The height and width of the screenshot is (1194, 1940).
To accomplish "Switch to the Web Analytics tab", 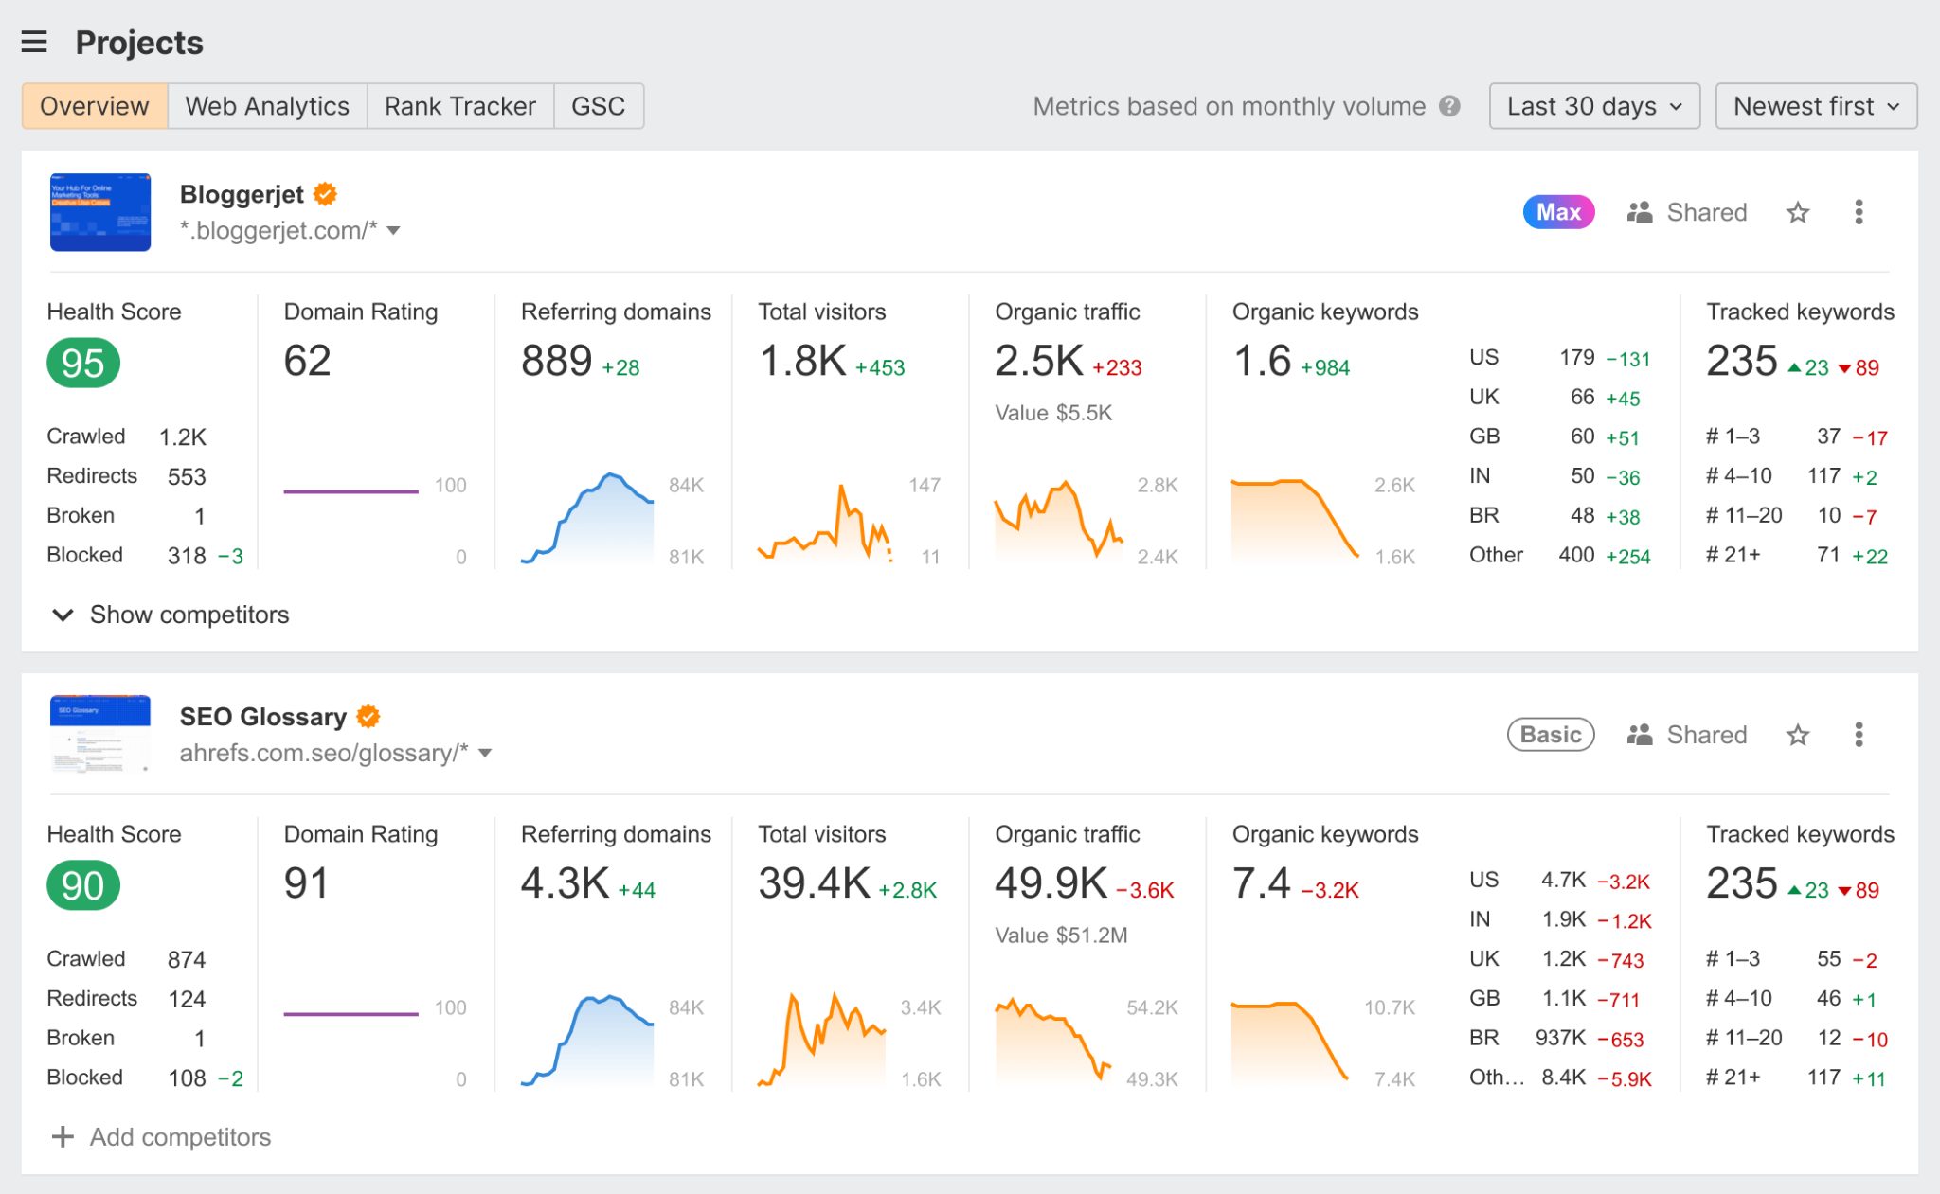I will pyautogui.click(x=266, y=106).
